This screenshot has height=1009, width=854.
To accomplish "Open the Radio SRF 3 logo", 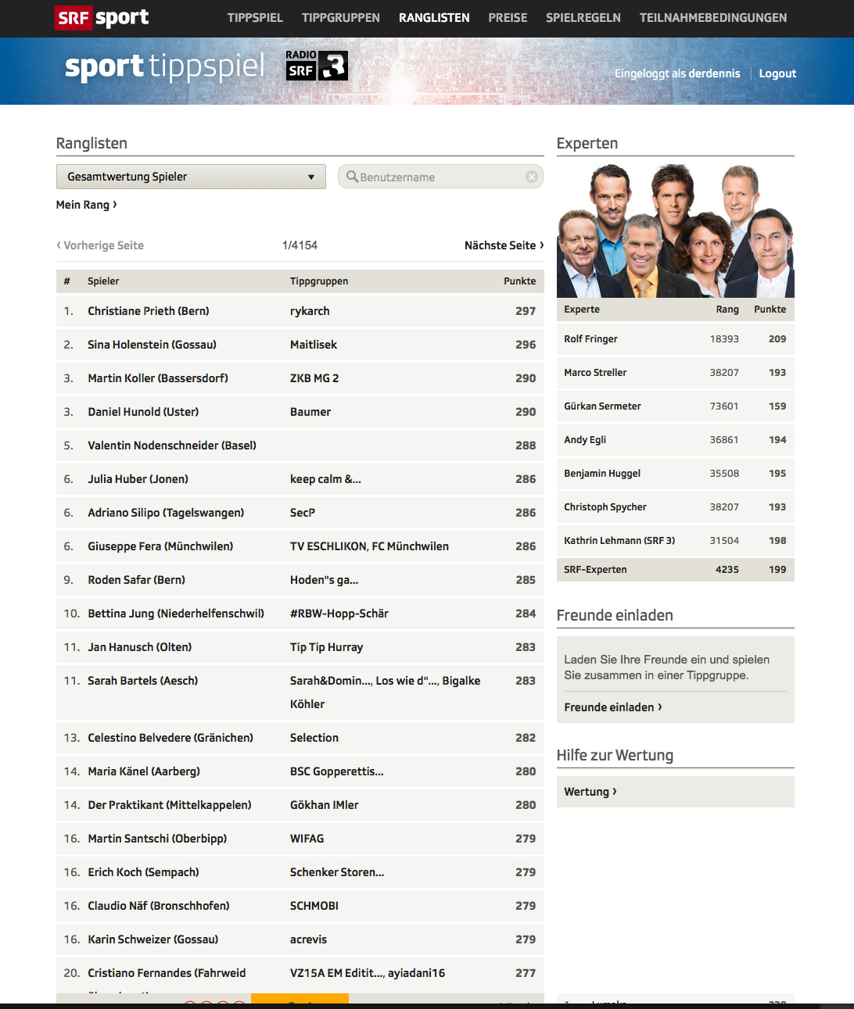I will tap(317, 66).
